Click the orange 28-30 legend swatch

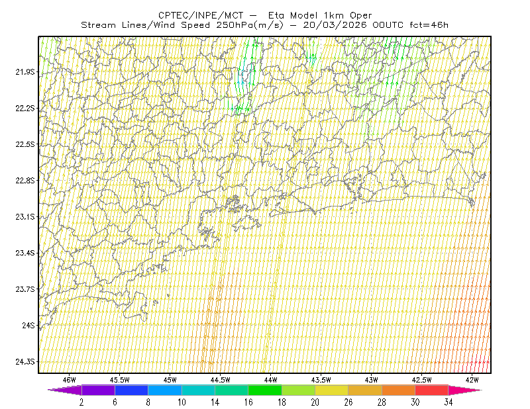coord(399,390)
